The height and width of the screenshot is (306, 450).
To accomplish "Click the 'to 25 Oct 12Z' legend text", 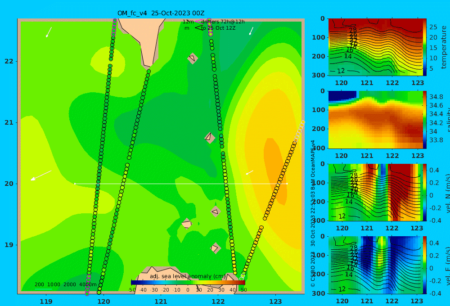I will [x=218, y=28].
